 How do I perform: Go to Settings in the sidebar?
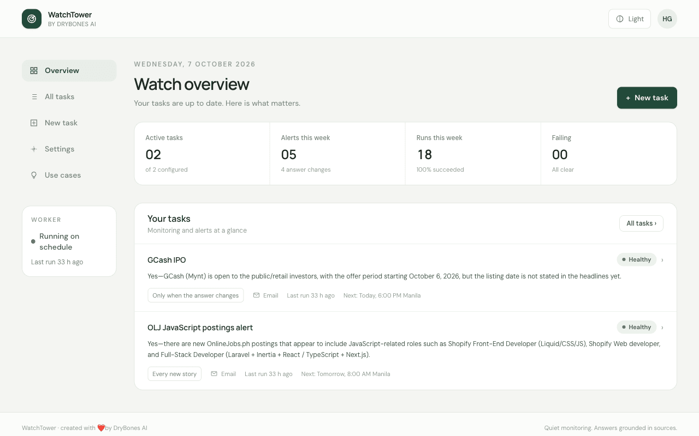[69, 149]
